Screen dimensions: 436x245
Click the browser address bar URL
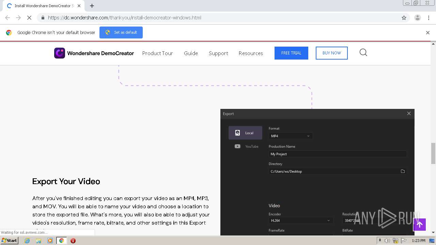pyautogui.click(x=124, y=18)
